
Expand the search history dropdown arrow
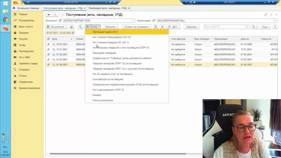click(248, 27)
